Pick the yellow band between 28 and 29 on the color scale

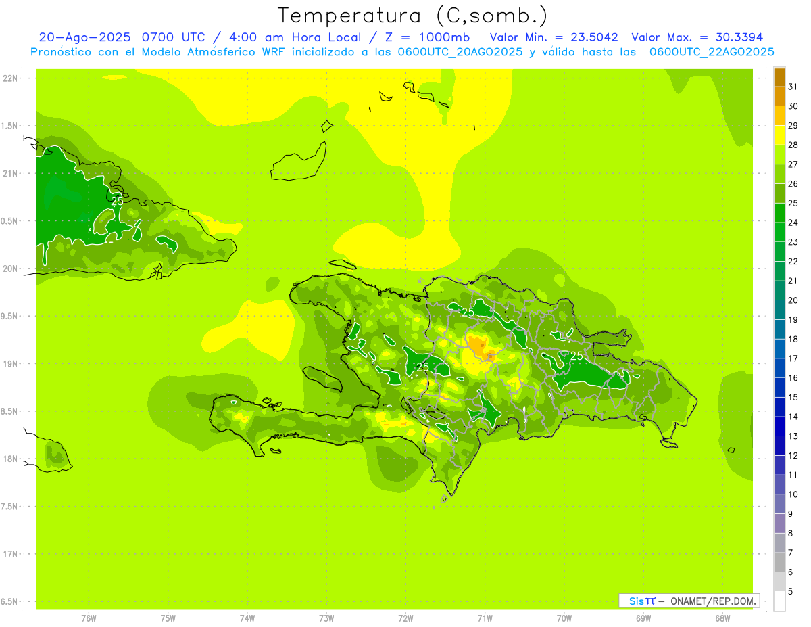click(779, 135)
